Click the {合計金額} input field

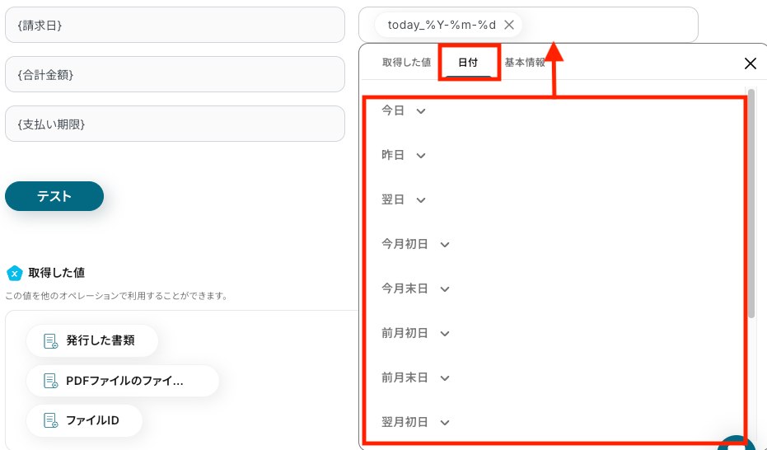pos(175,74)
